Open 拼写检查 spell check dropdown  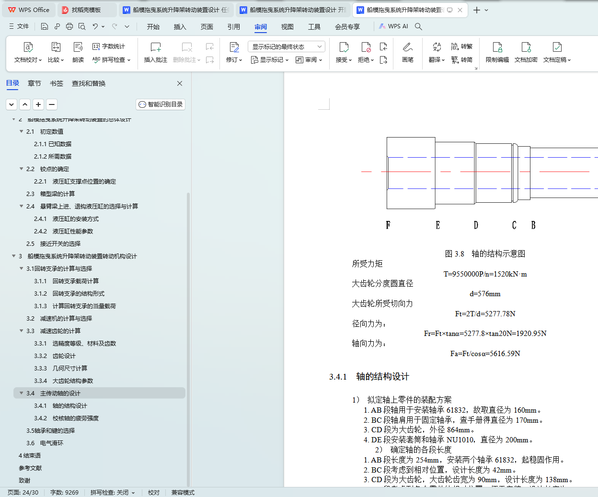pos(111,60)
